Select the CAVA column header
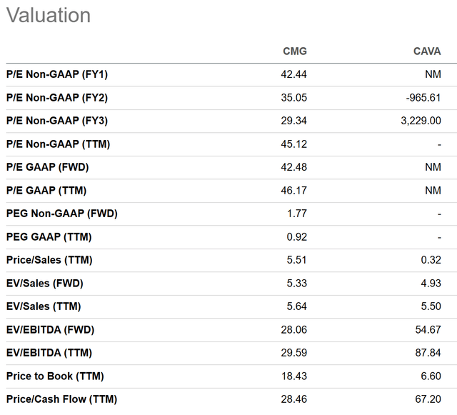The height and width of the screenshot is (415, 457). [x=427, y=51]
